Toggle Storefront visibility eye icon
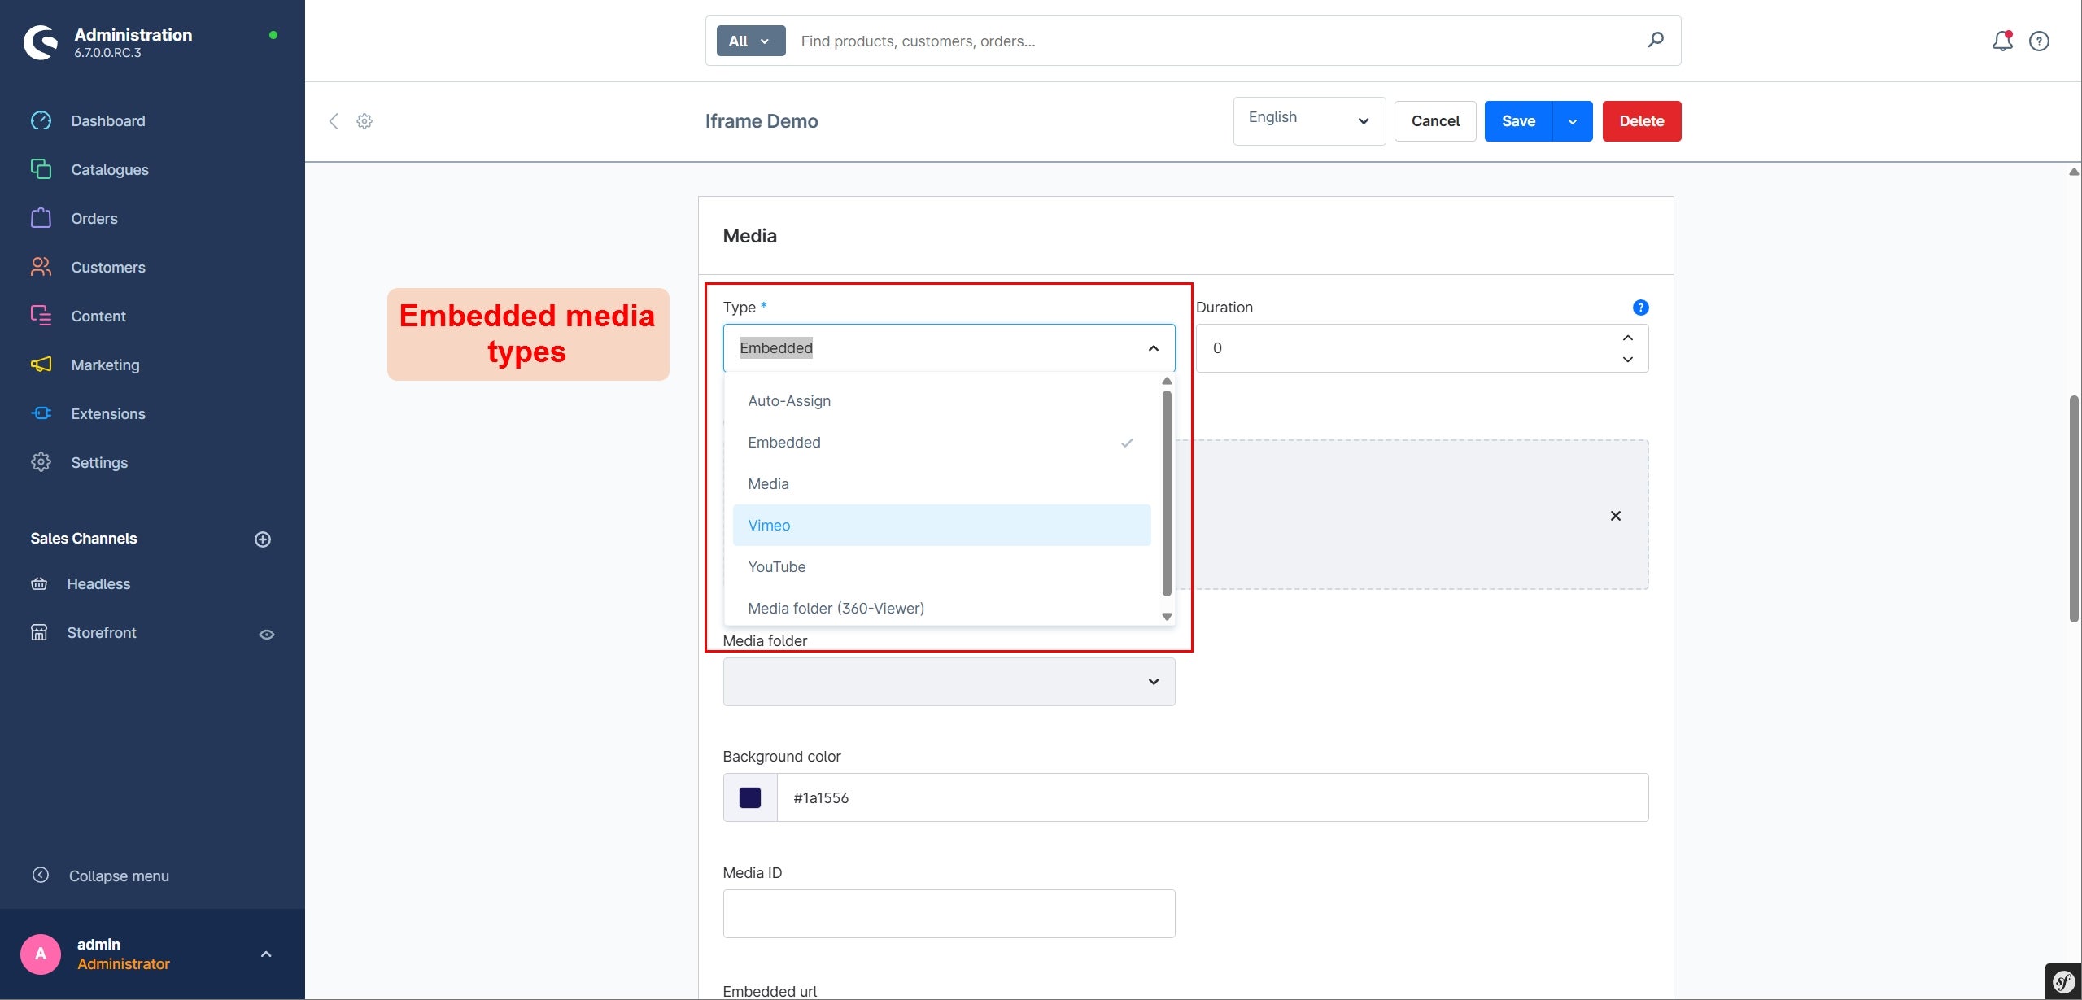2082x1000 pixels. pos(267,634)
